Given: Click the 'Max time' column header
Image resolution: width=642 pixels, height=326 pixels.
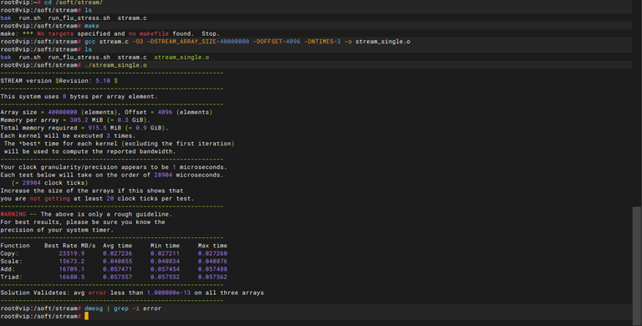Looking at the screenshot, I should point(212,246).
